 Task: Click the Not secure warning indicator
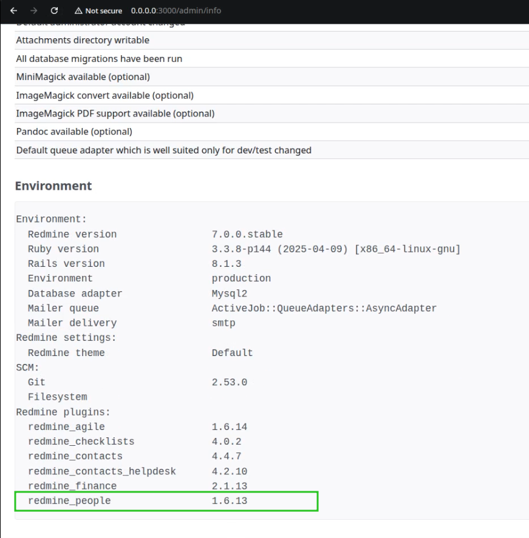pos(98,11)
